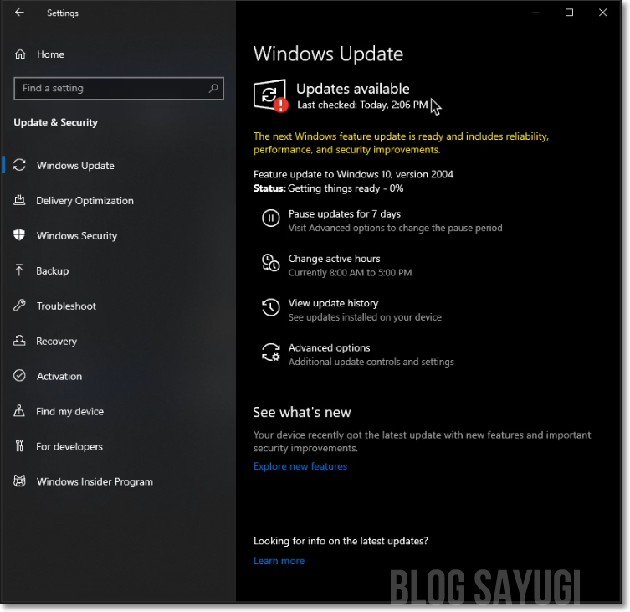The width and height of the screenshot is (630, 612).
Task: Click the 'Feature update to Windows 10, version 2004' text
Action: tap(353, 174)
